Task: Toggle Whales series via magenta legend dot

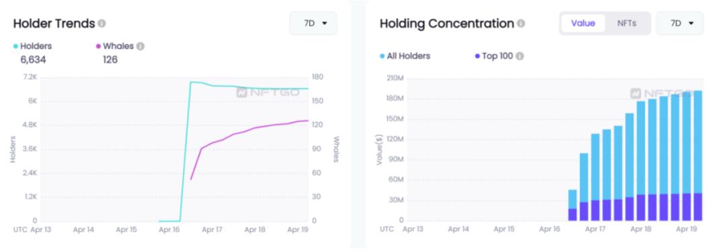Action: tap(98, 46)
